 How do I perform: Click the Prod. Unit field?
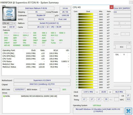click(63, 19)
